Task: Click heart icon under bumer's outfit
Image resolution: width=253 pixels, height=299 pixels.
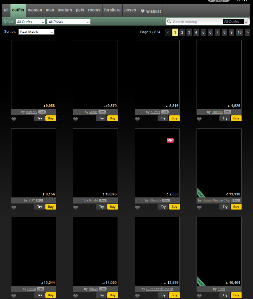Action: tap(137, 119)
